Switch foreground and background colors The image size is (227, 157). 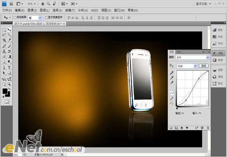click(x=9, y=89)
